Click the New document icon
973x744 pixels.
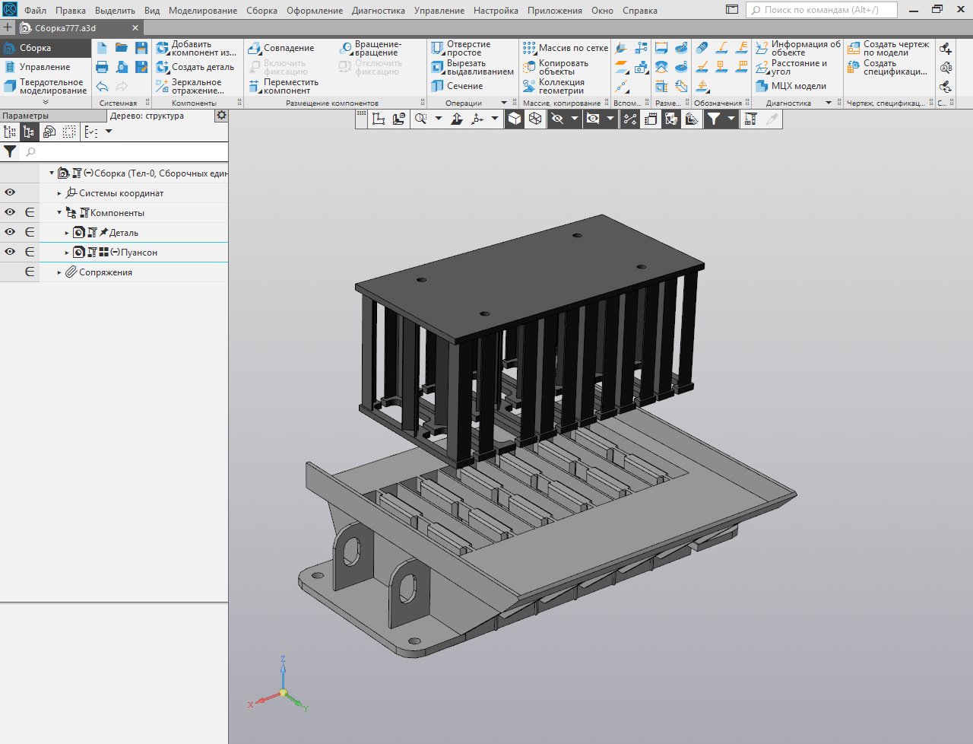click(x=102, y=48)
